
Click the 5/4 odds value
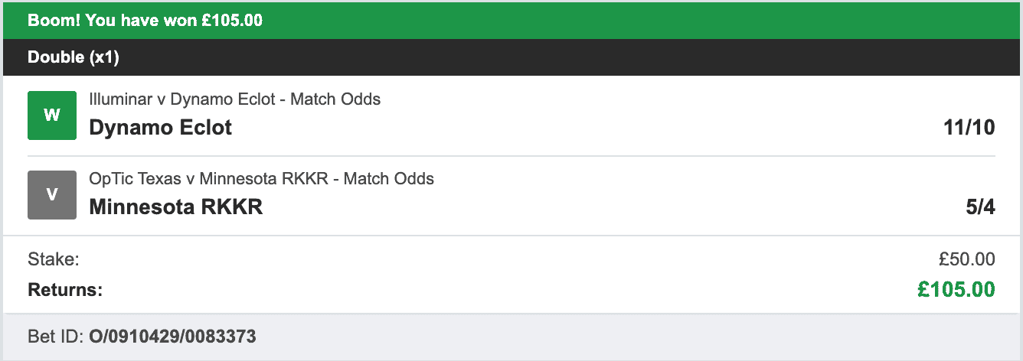pyautogui.click(x=980, y=207)
